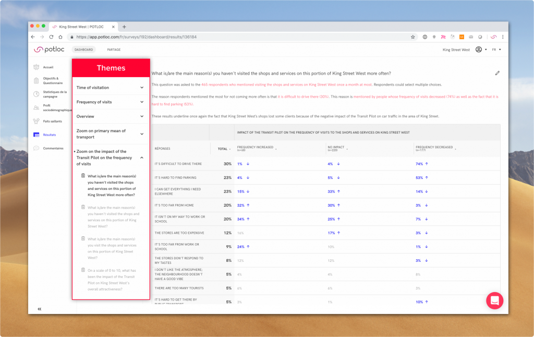Click King Street West account name
534x337 pixels.
tap(456, 50)
